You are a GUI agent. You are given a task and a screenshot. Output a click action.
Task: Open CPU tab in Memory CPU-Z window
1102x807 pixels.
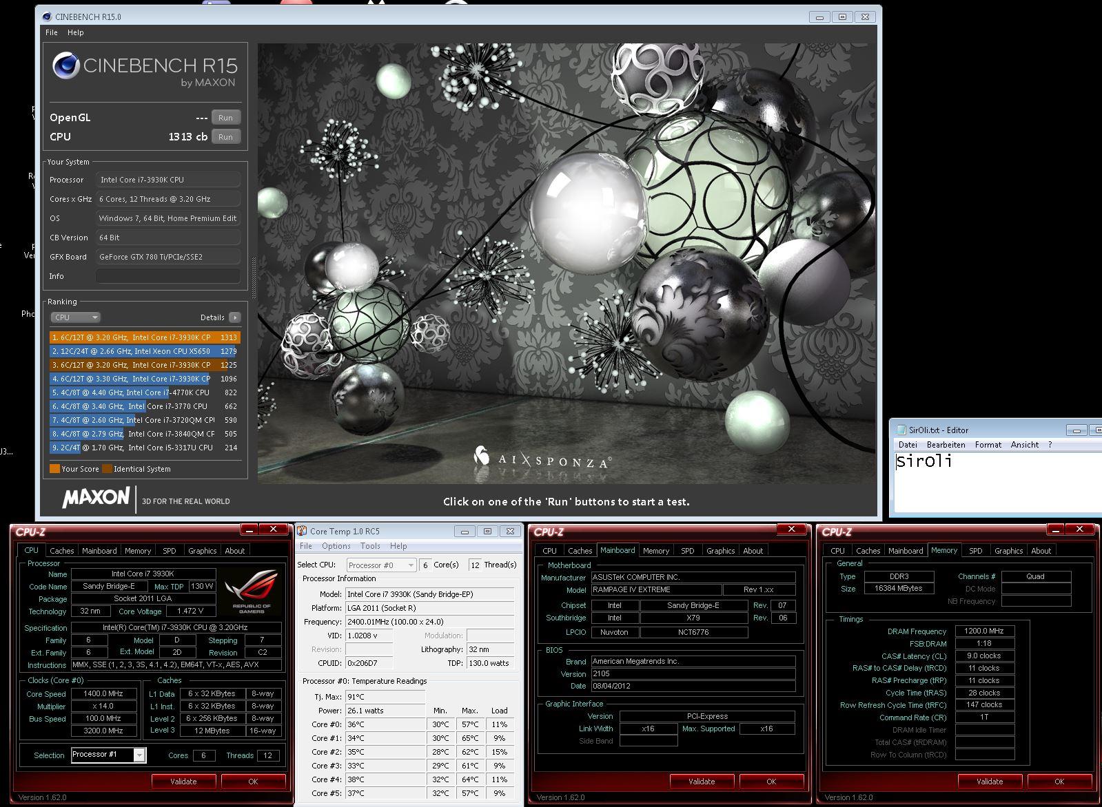[x=838, y=551]
